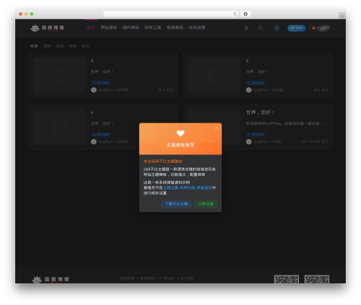
Task: Click the like thumb icon on 1年前 post
Action: (x=323, y=142)
